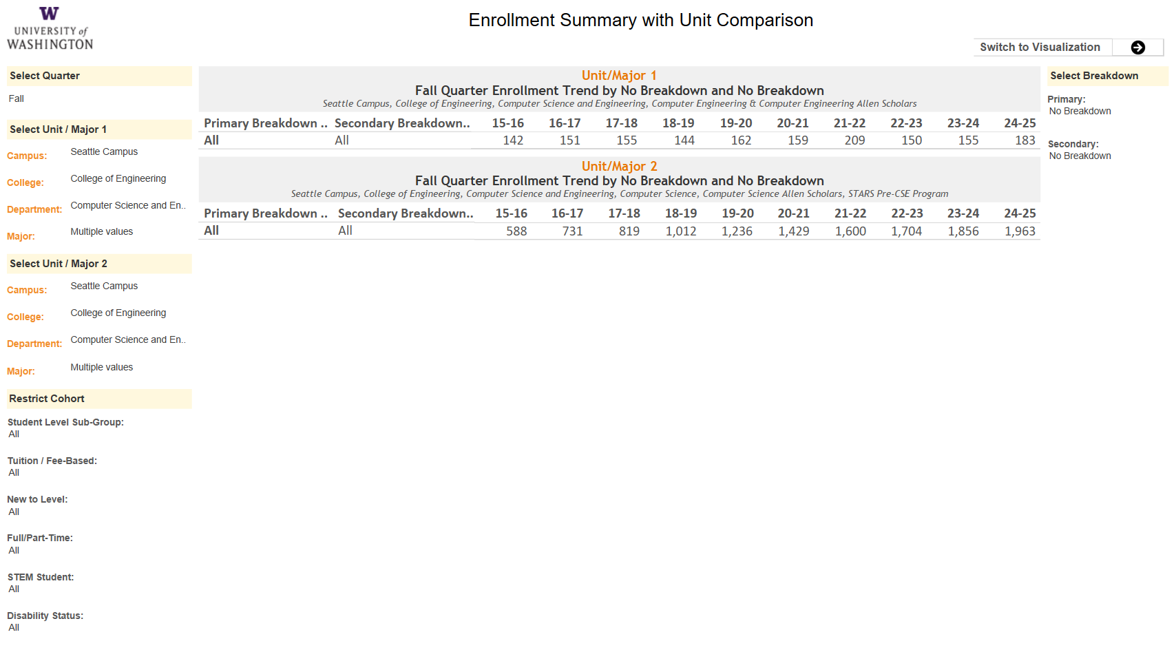
Task: Open the STEM Student filter
Action: (98, 589)
